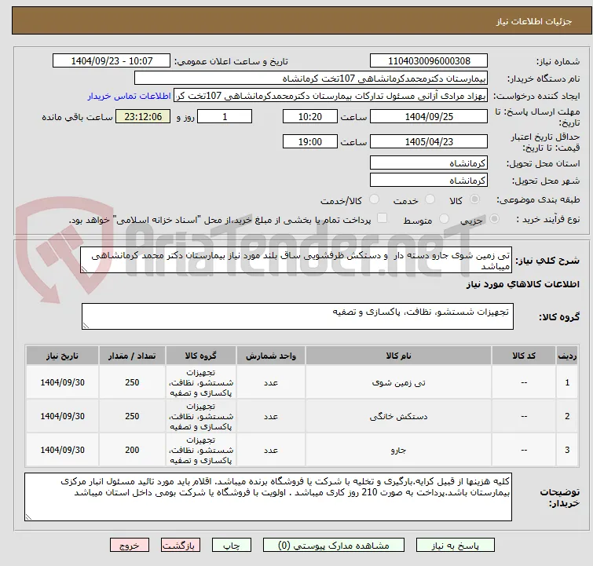Click quantity 200 in جارو row
593x566 pixels.
coord(132,450)
